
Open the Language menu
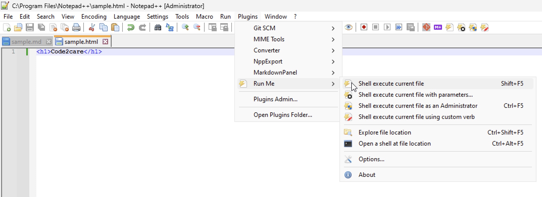pos(127,17)
